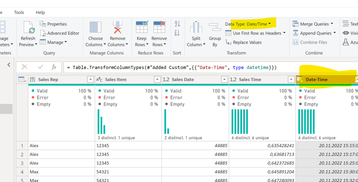Change the Sales Date column data type icon
The height and width of the screenshot is (182, 358).
click(x=166, y=79)
